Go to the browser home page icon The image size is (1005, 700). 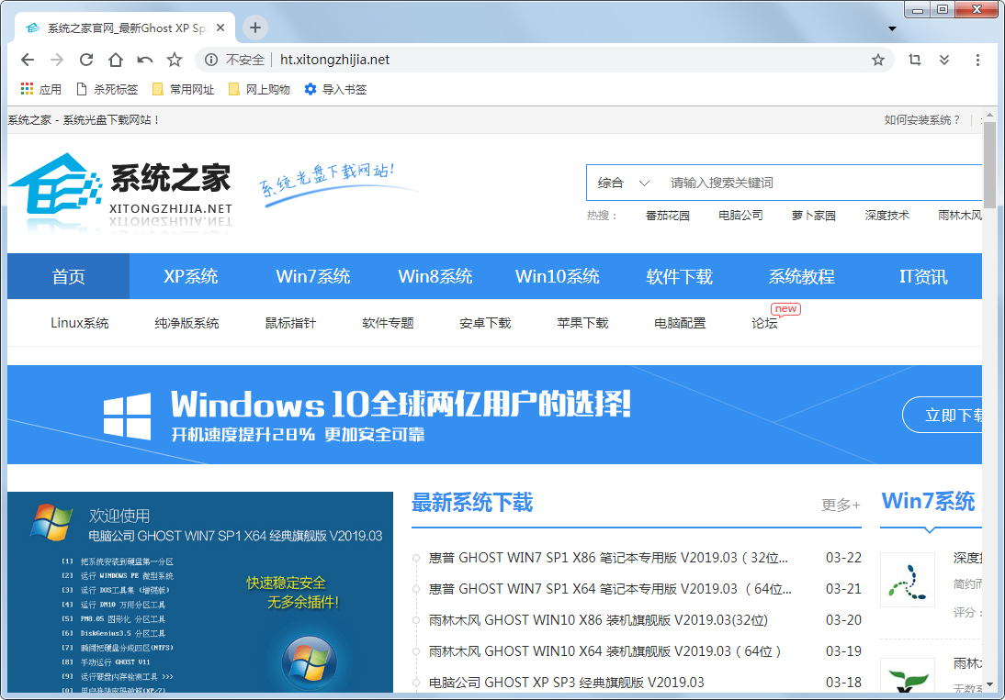pos(116,60)
